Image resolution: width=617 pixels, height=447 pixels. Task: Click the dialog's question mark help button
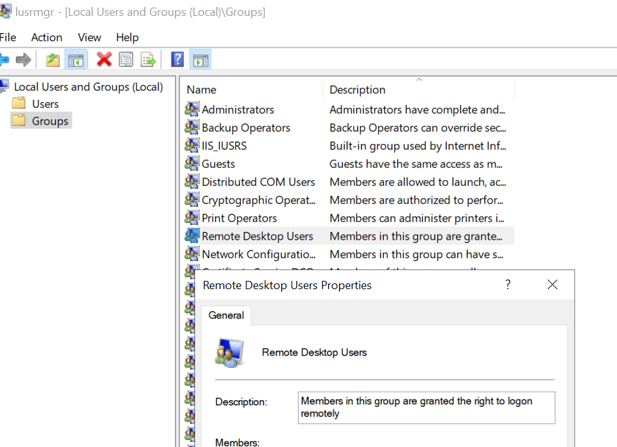coord(507,285)
